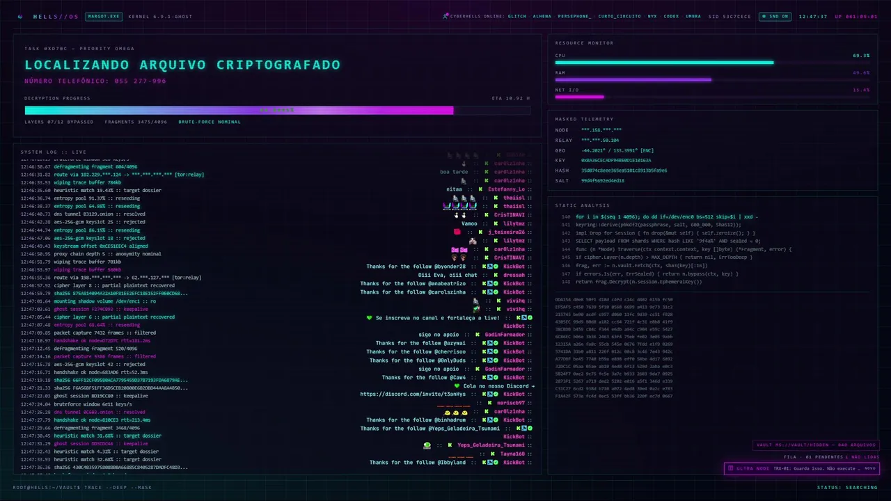Image resolution: width=891 pixels, height=501 pixels.
Task: Click the Kick badge beside dressah
Action: pyautogui.click(x=496, y=275)
